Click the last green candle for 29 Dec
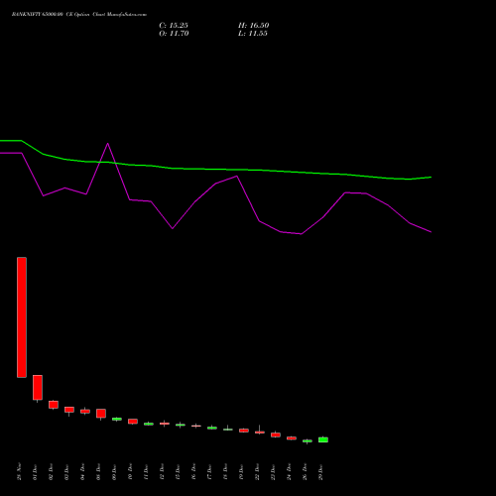Image resolution: width=496 pixels, height=496 pixels. click(323, 439)
